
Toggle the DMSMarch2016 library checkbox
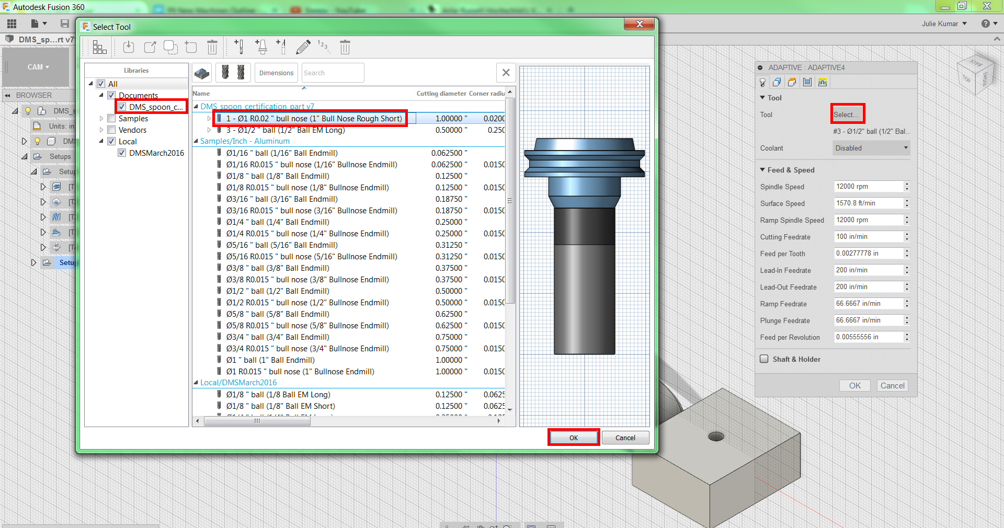pyautogui.click(x=122, y=153)
